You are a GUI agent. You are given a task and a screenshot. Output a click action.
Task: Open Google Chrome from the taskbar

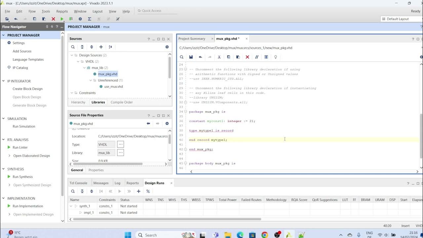tap(265, 235)
